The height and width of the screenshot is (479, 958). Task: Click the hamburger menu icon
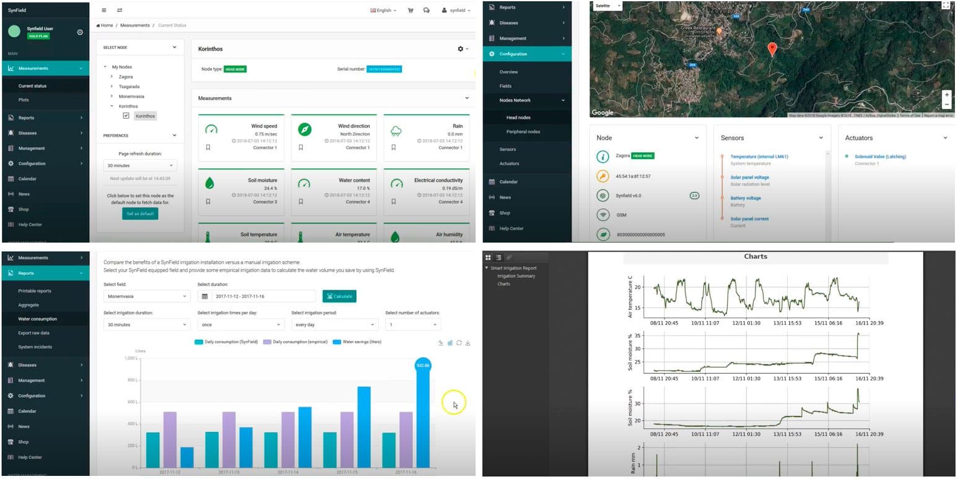coord(104,11)
